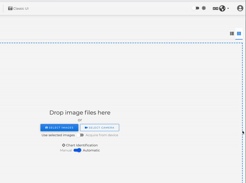
Task: Switch to list view layout
Action: 232,33
